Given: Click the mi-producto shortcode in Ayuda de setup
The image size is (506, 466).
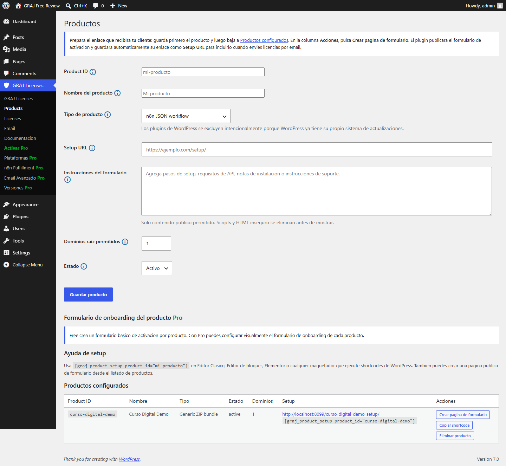Looking at the screenshot, I should tap(131, 366).
